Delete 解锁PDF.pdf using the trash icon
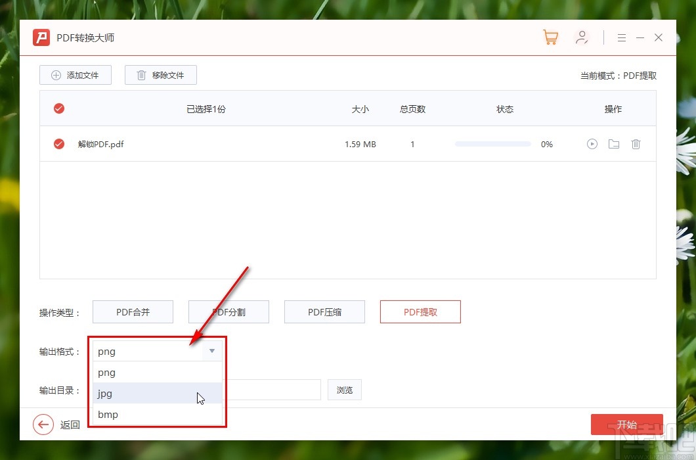Viewport: 696px width, 460px height. (x=636, y=144)
